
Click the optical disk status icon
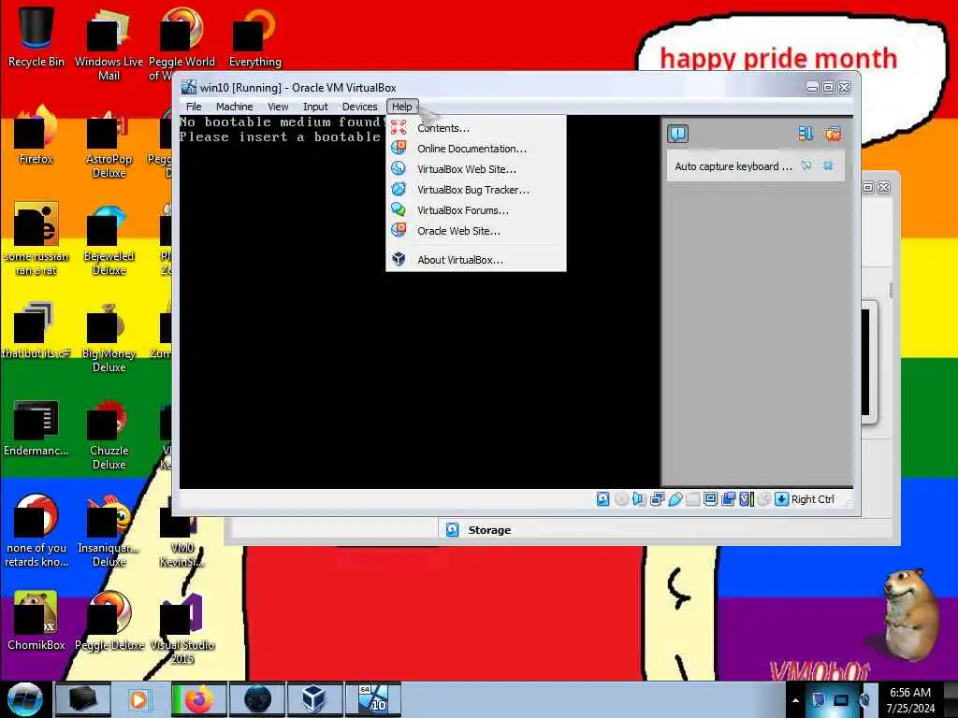pos(621,499)
